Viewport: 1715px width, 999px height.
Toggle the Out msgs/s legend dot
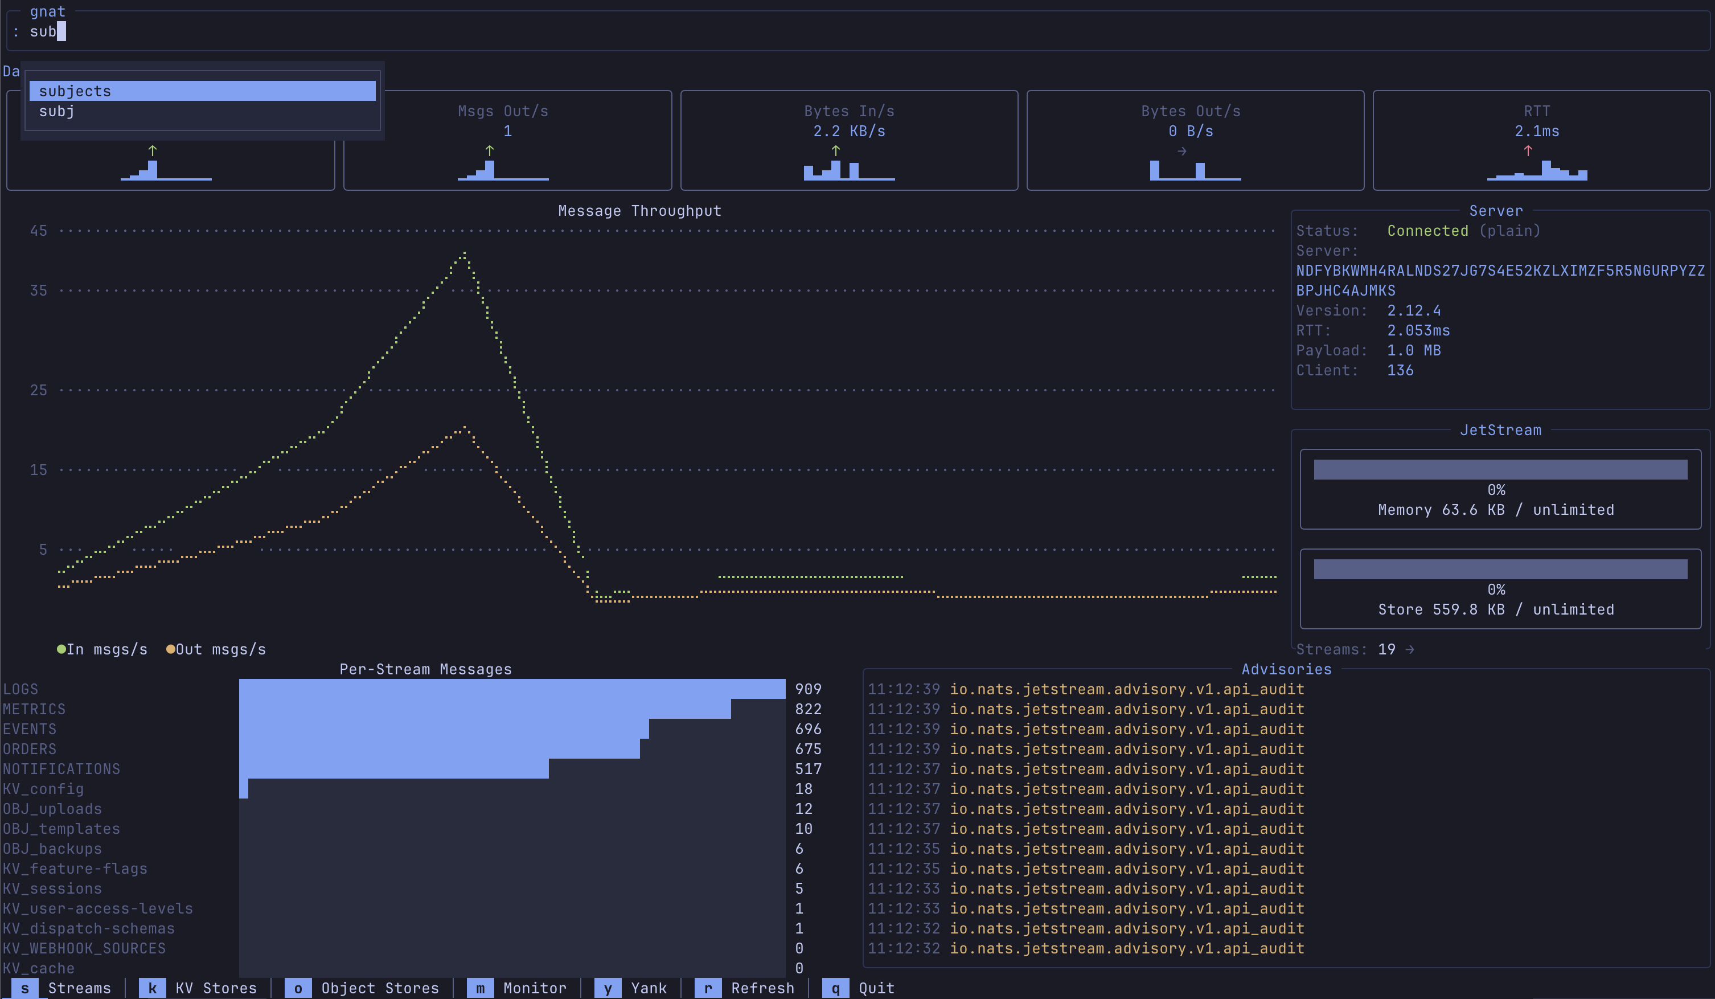[171, 649]
